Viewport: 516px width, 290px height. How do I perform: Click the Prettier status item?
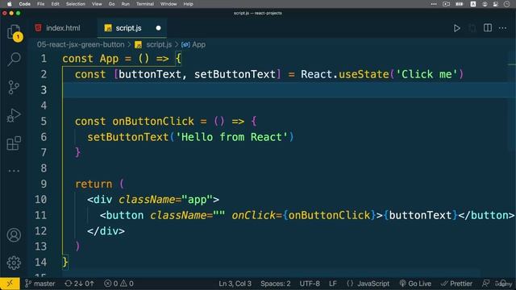[456, 284]
